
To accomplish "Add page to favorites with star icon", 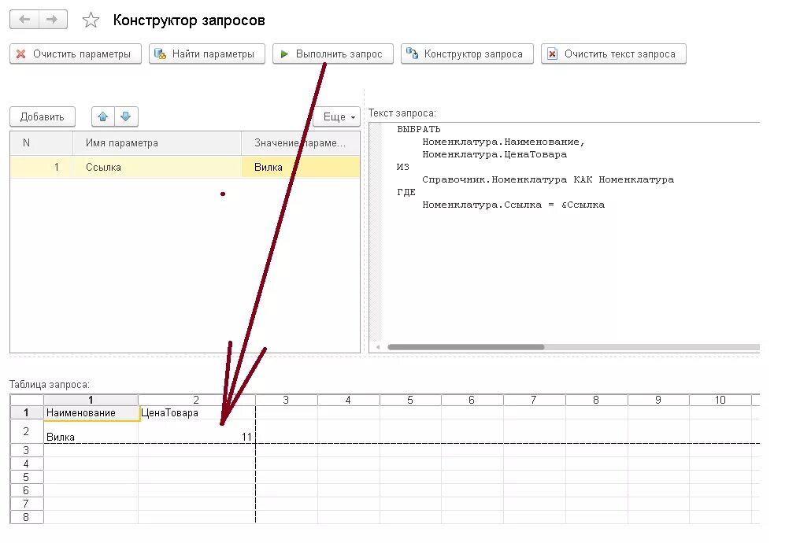I will pos(91,20).
